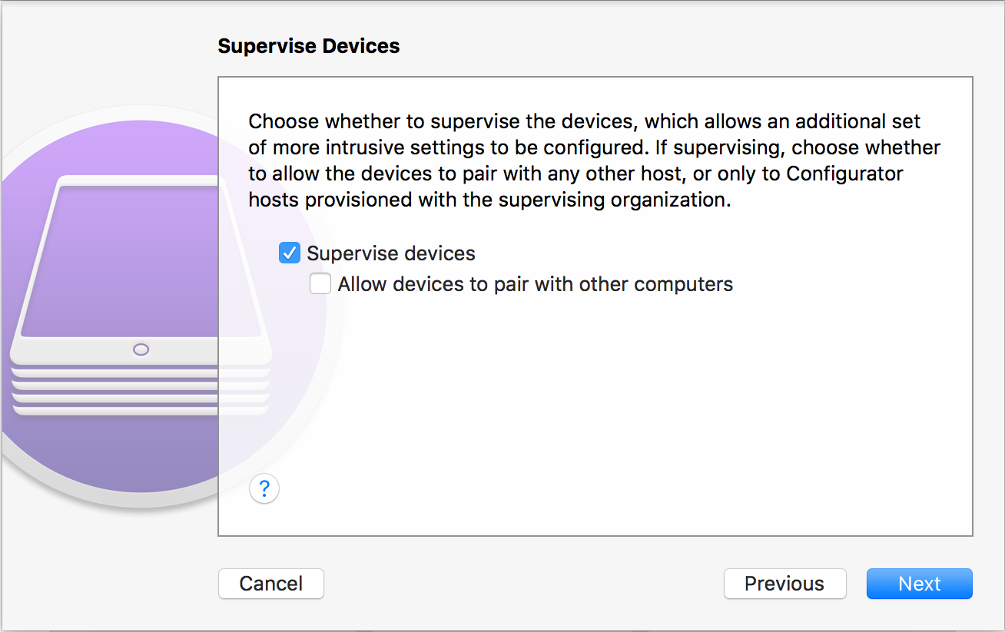This screenshot has height=632, width=1005.
Task: Click the home button on the iPad illustration
Action: (141, 349)
